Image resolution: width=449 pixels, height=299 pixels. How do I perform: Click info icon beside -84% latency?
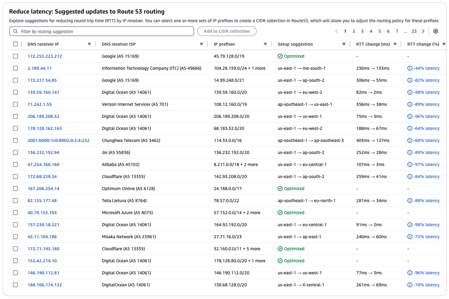click(410, 176)
